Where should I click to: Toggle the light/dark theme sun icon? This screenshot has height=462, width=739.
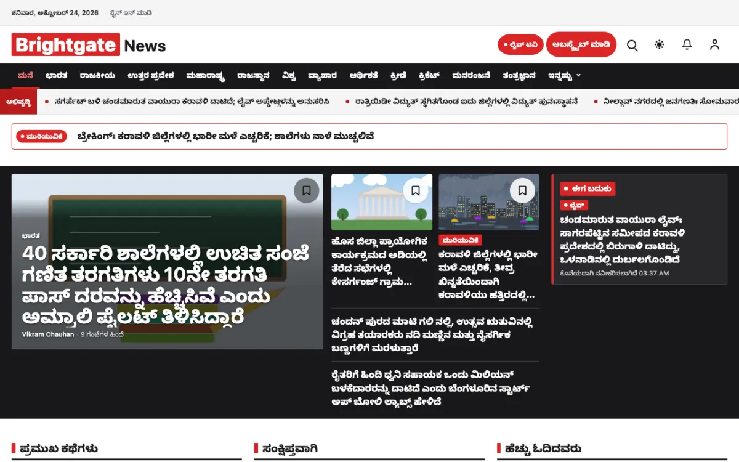(660, 45)
